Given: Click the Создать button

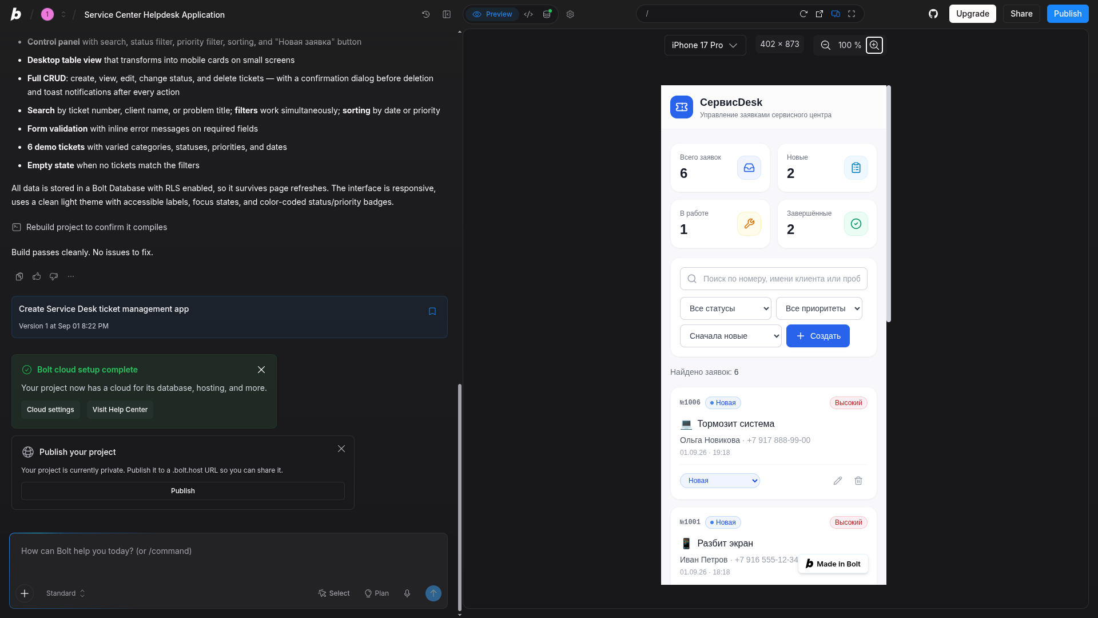Looking at the screenshot, I should (x=818, y=336).
